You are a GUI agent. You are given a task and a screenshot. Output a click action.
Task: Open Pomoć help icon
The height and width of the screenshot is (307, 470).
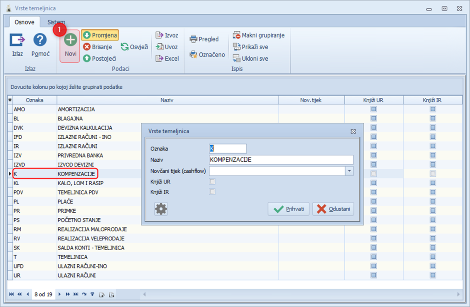[x=40, y=40]
